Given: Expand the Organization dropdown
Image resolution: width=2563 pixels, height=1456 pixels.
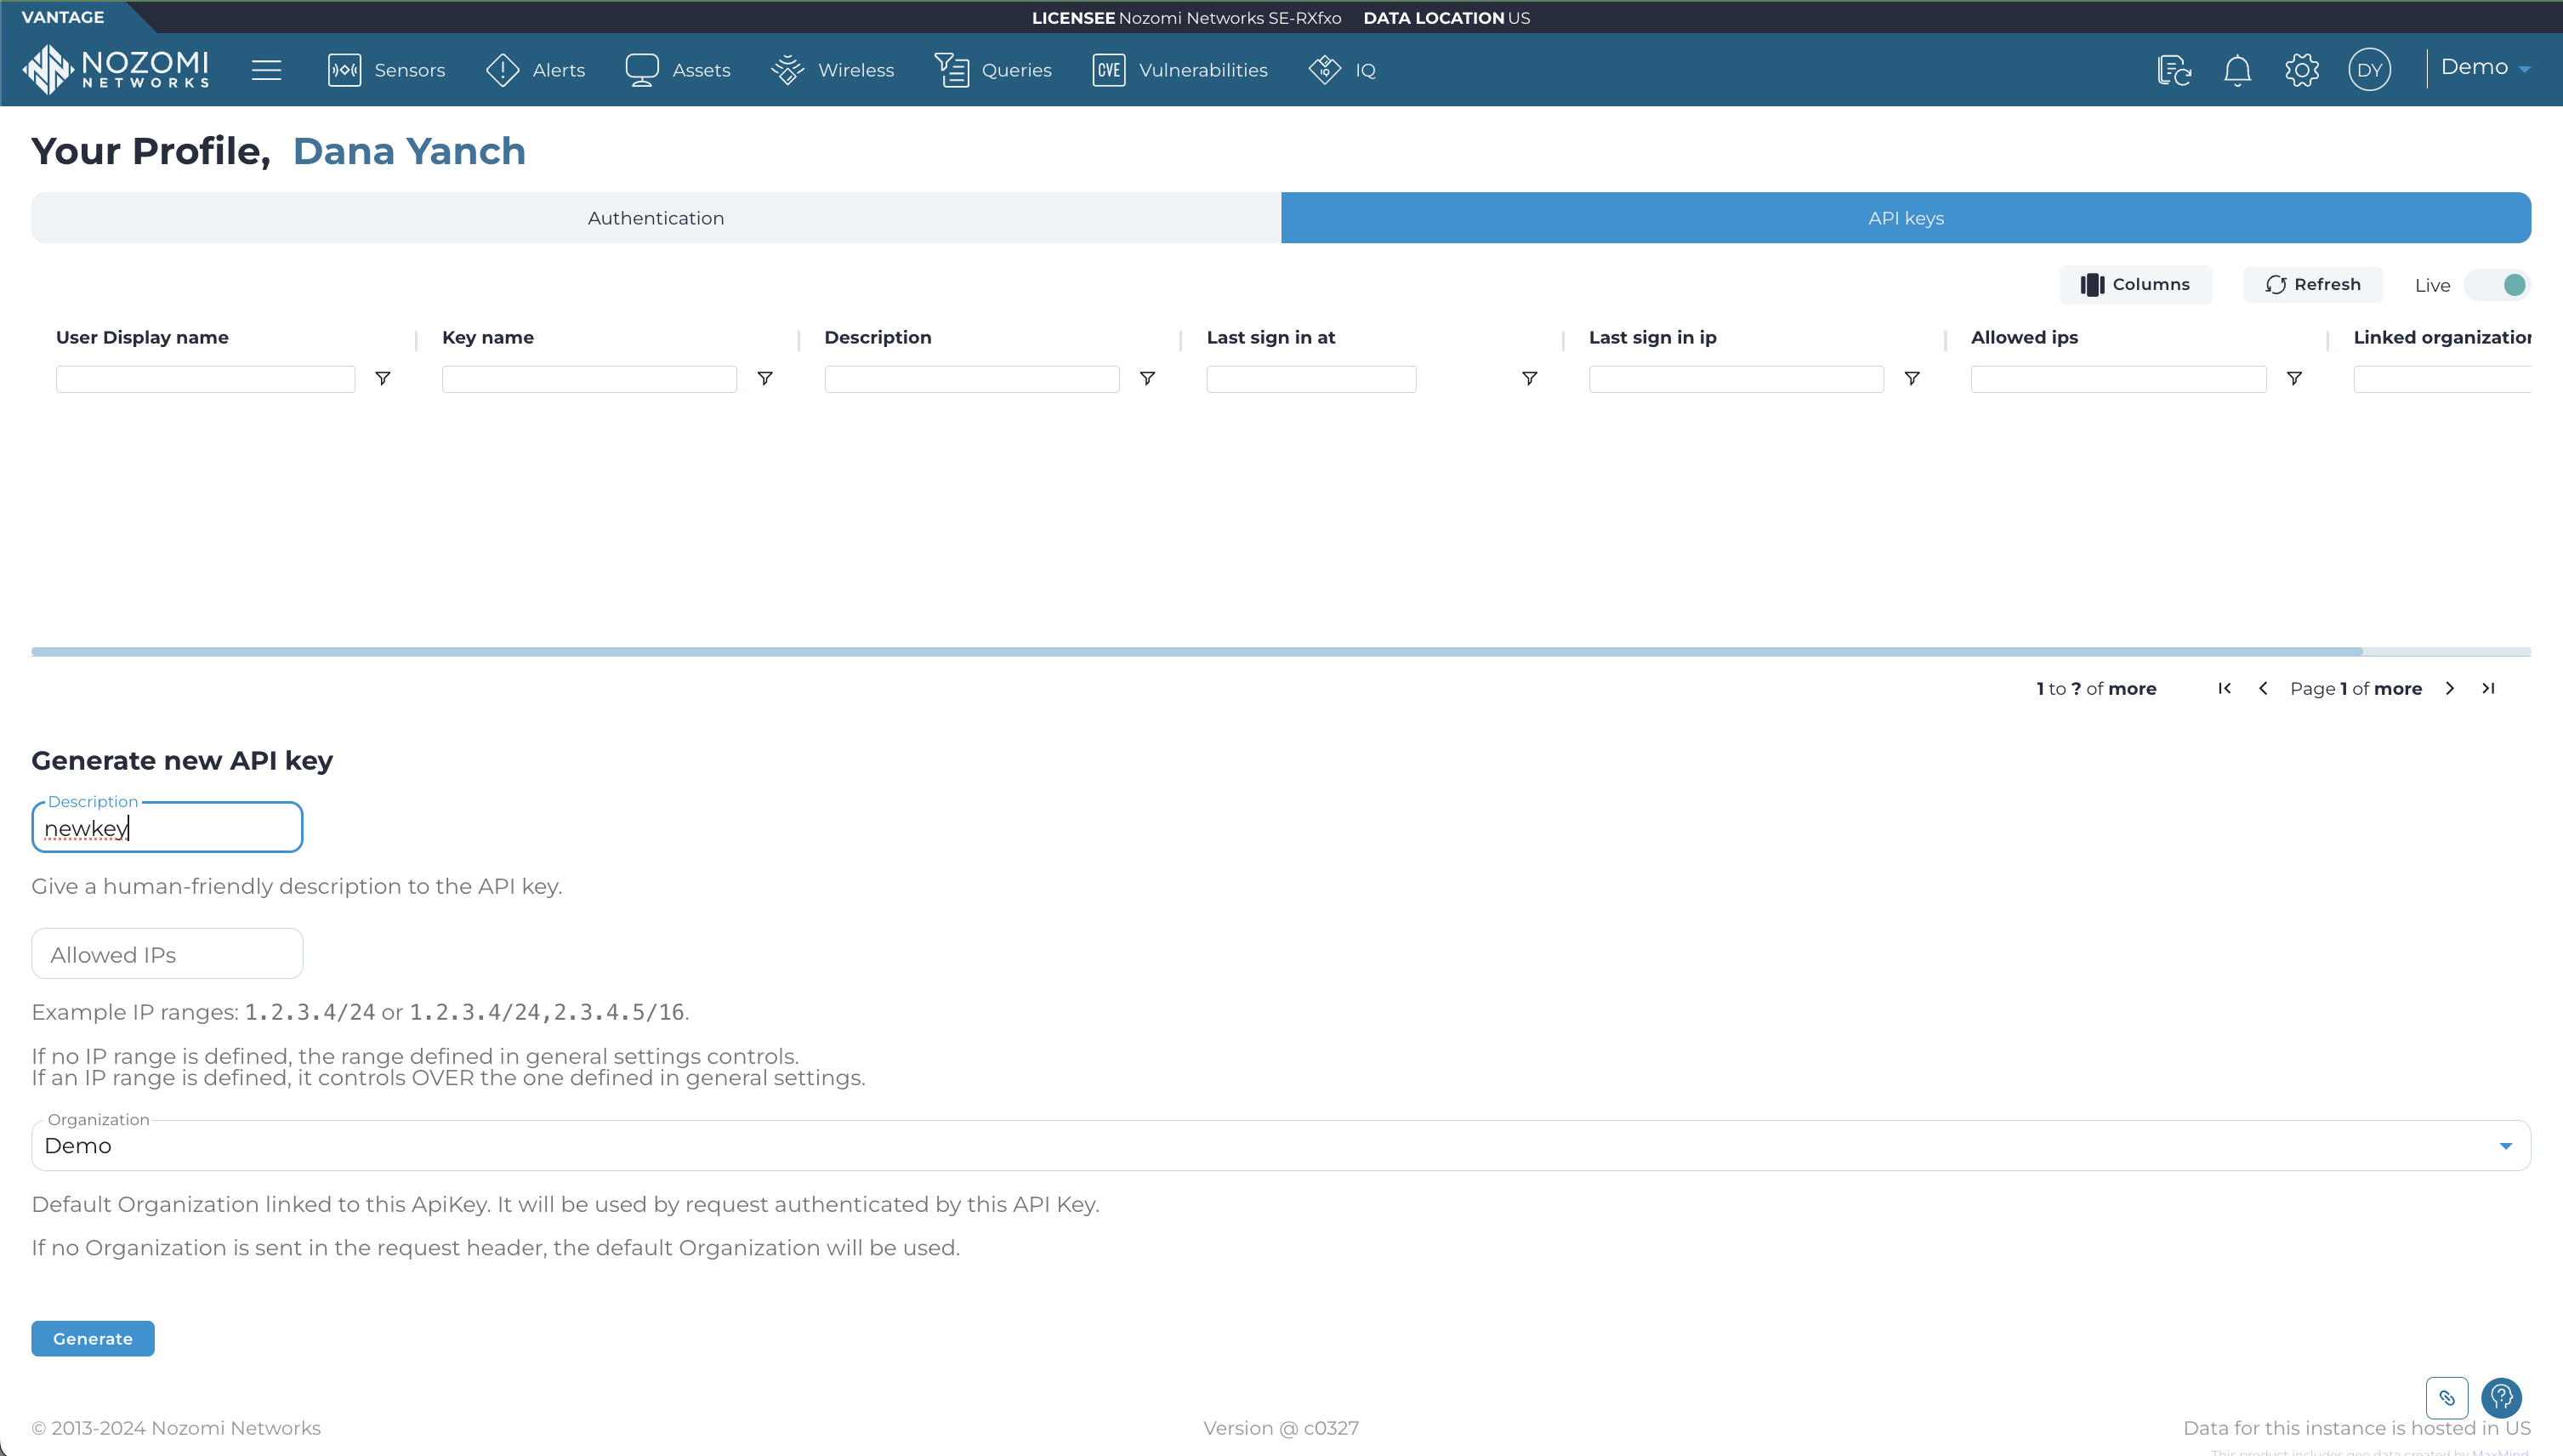Looking at the screenshot, I should [2505, 1146].
